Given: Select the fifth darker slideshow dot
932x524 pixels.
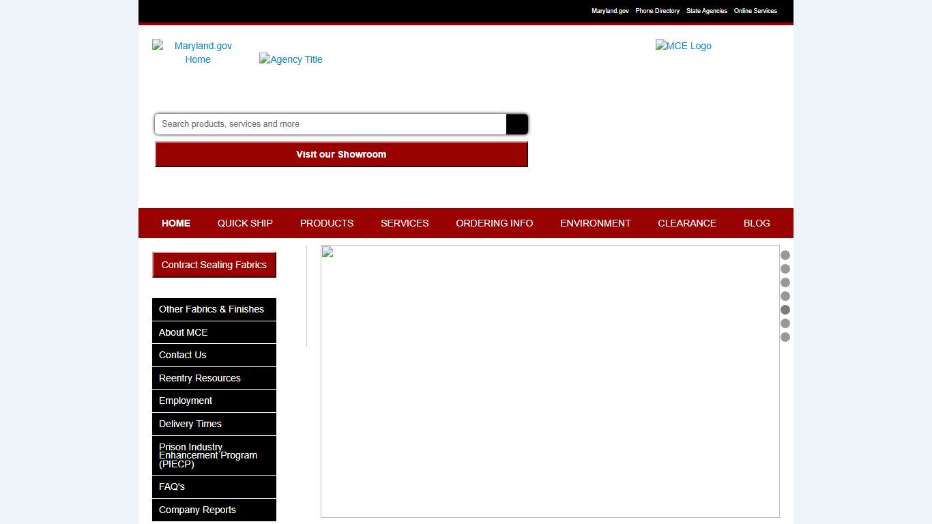Looking at the screenshot, I should (x=785, y=310).
